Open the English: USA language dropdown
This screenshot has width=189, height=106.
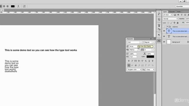[134, 69]
